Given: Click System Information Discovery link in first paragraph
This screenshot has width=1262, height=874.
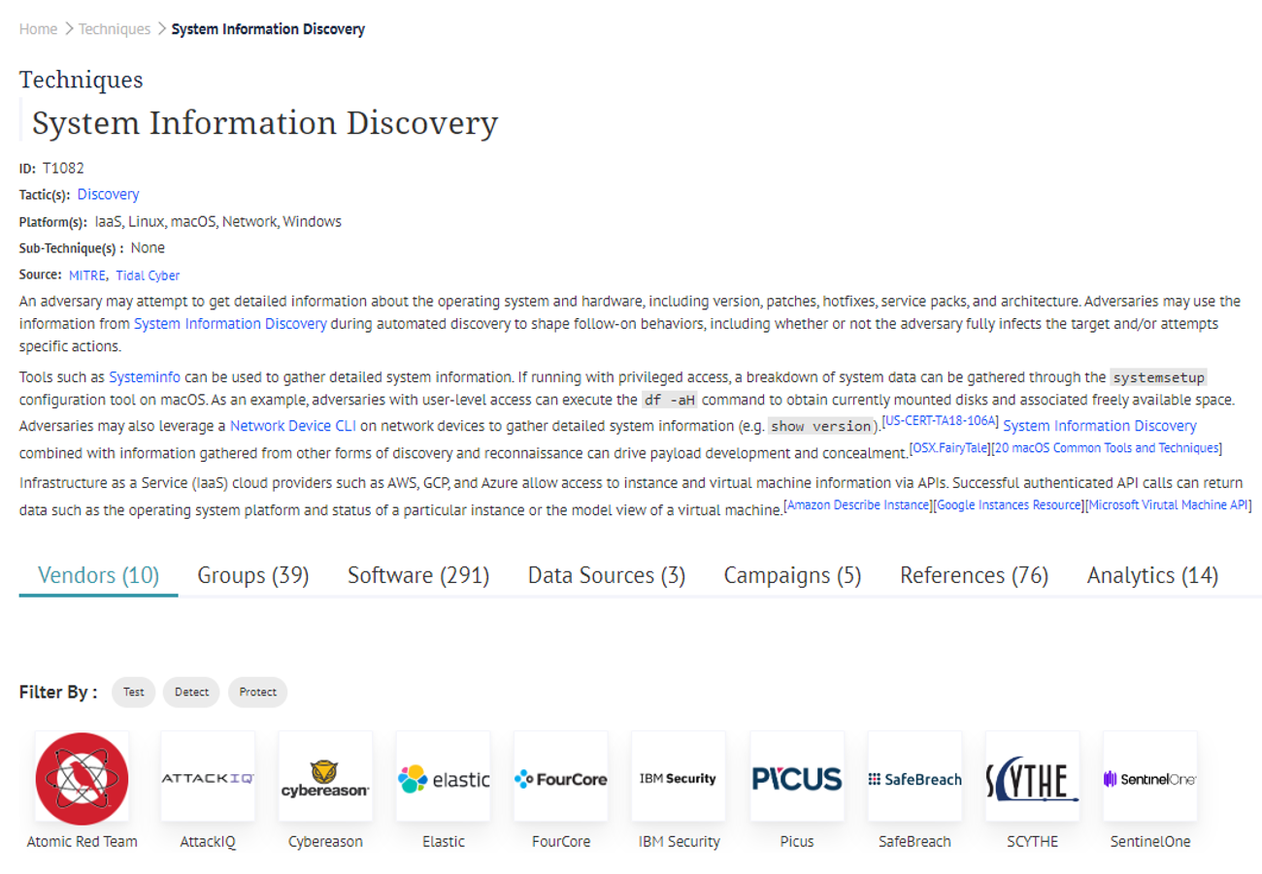Looking at the screenshot, I should 230,324.
